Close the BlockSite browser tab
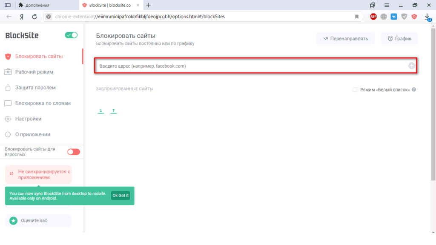The image size is (436, 245). pos(138,5)
